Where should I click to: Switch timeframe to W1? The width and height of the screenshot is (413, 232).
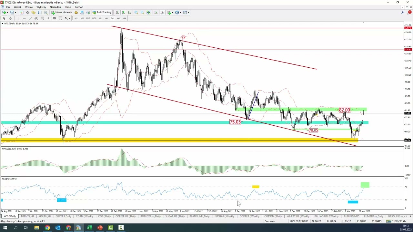(118, 18)
